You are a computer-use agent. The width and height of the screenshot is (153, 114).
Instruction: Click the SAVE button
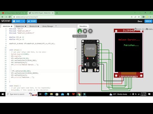pyautogui.click(x=17, y=21)
